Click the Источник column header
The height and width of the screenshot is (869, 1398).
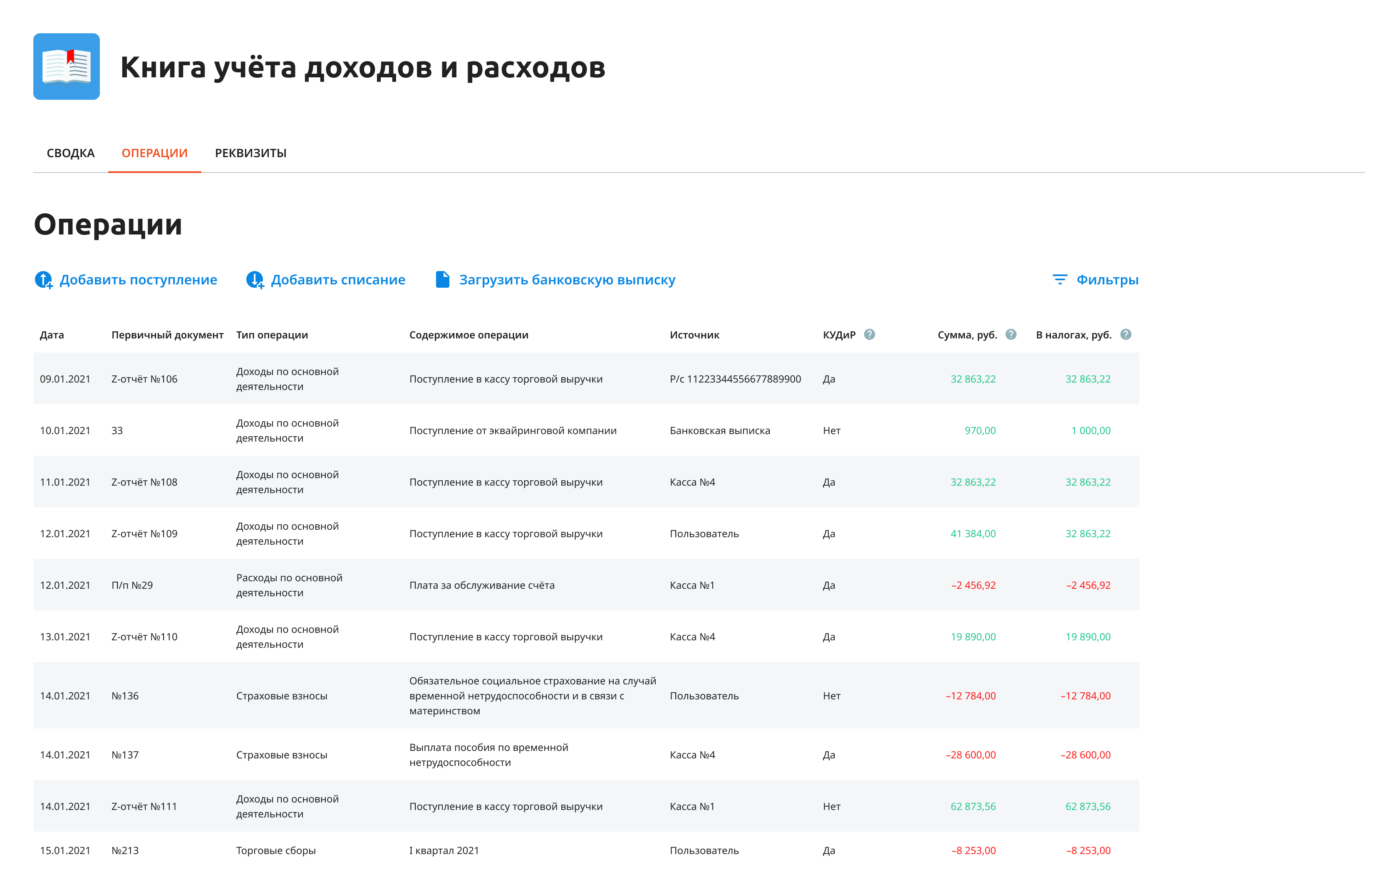(694, 335)
